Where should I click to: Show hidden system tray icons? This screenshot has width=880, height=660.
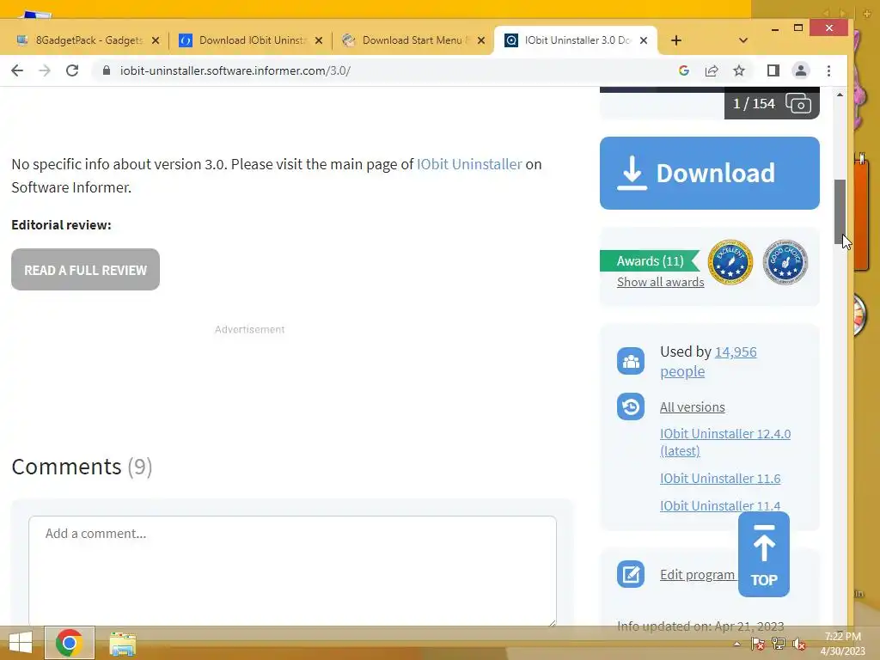coord(736,644)
